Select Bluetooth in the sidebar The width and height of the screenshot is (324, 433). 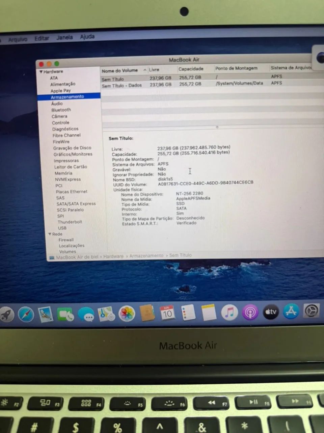pyautogui.click(x=61, y=110)
